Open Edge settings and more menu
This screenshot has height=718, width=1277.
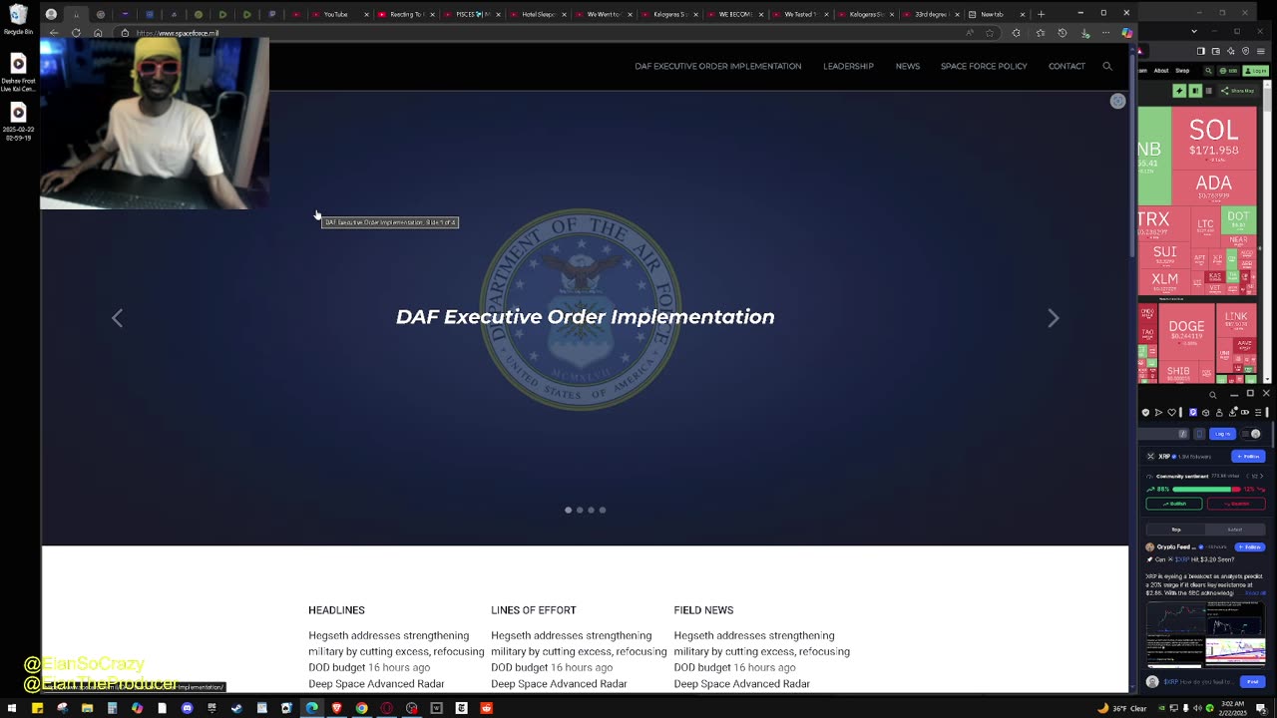[x=1105, y=33]
